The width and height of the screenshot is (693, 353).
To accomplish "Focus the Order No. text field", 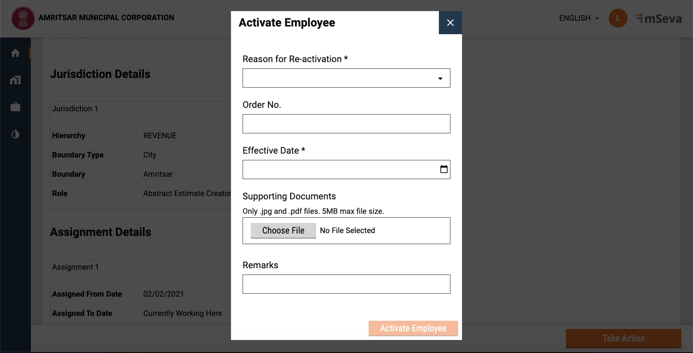I will tap(346, 124).
